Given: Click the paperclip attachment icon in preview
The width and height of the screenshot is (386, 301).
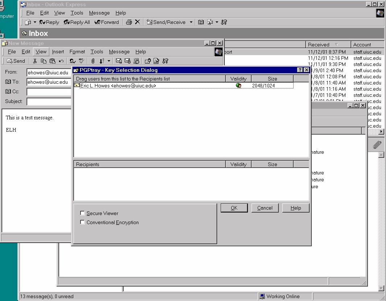Looking at the screenshot, I should pos(377,145).
